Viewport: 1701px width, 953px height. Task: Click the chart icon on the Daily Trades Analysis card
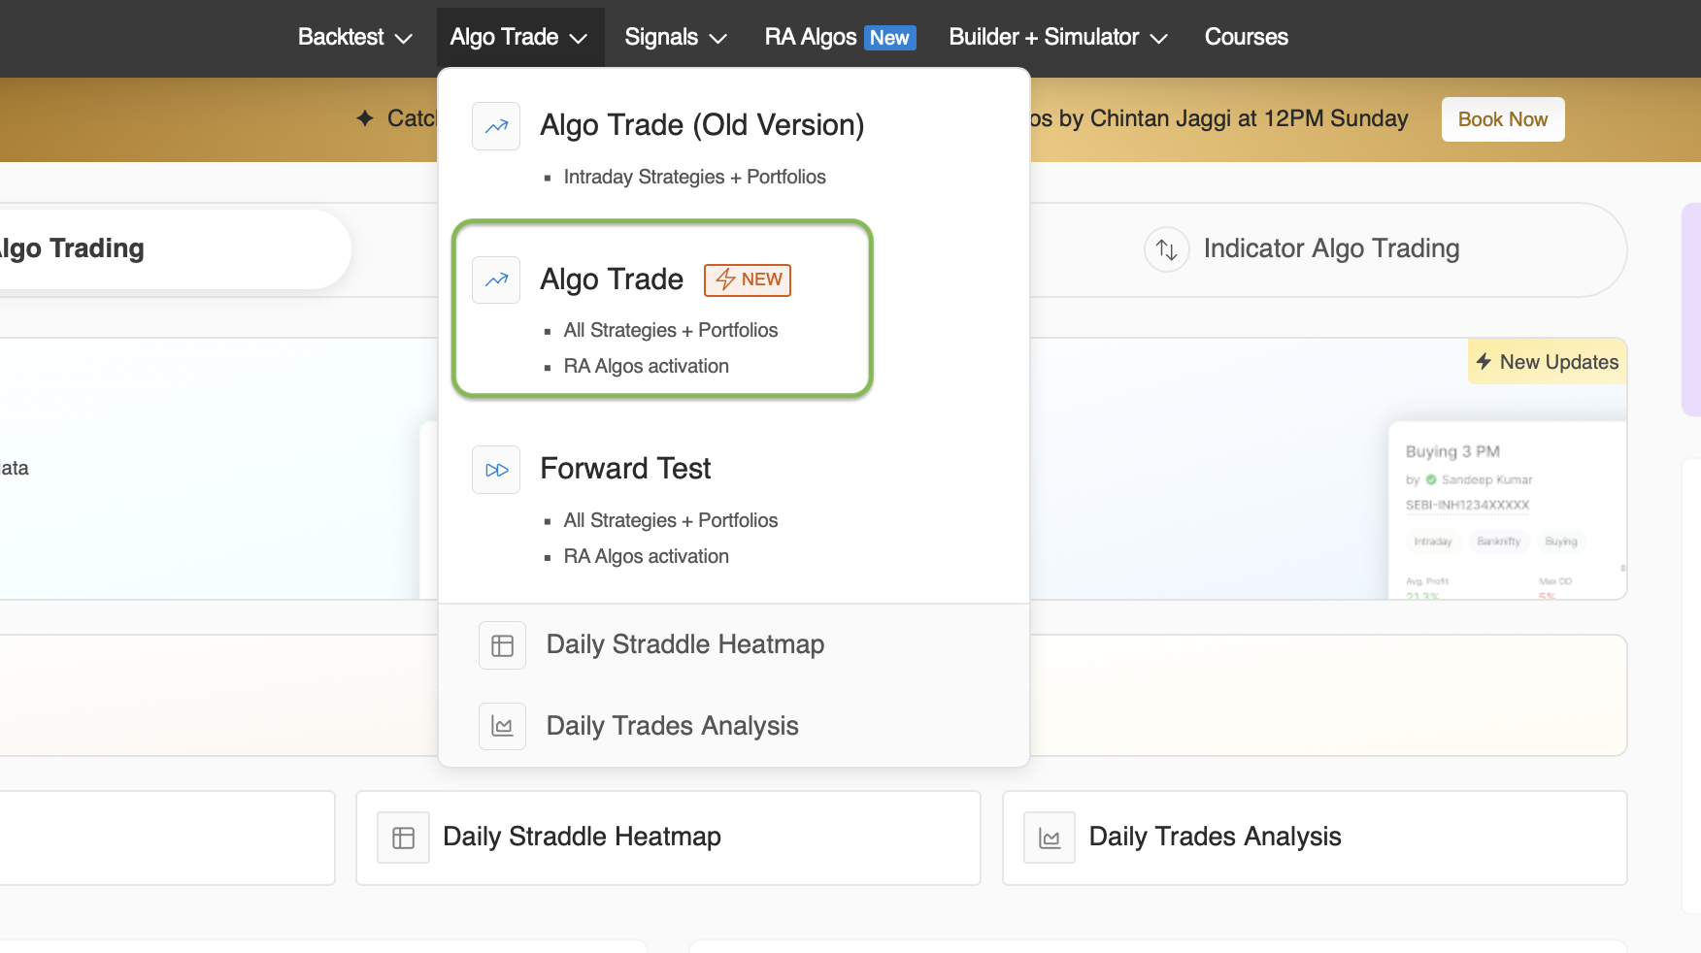pyautogui.click(x=1050, y=838)
